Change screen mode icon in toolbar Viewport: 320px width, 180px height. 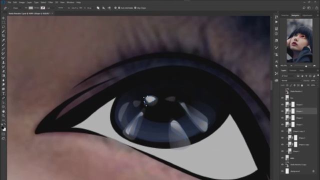pyautogui.click(x=3, y=138)
